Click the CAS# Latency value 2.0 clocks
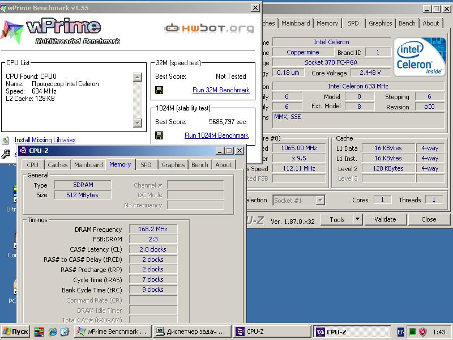 pos(153,249)
